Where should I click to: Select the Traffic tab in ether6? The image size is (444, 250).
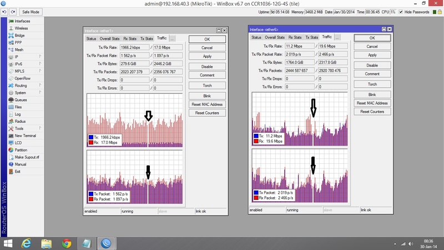pos(327,37)
